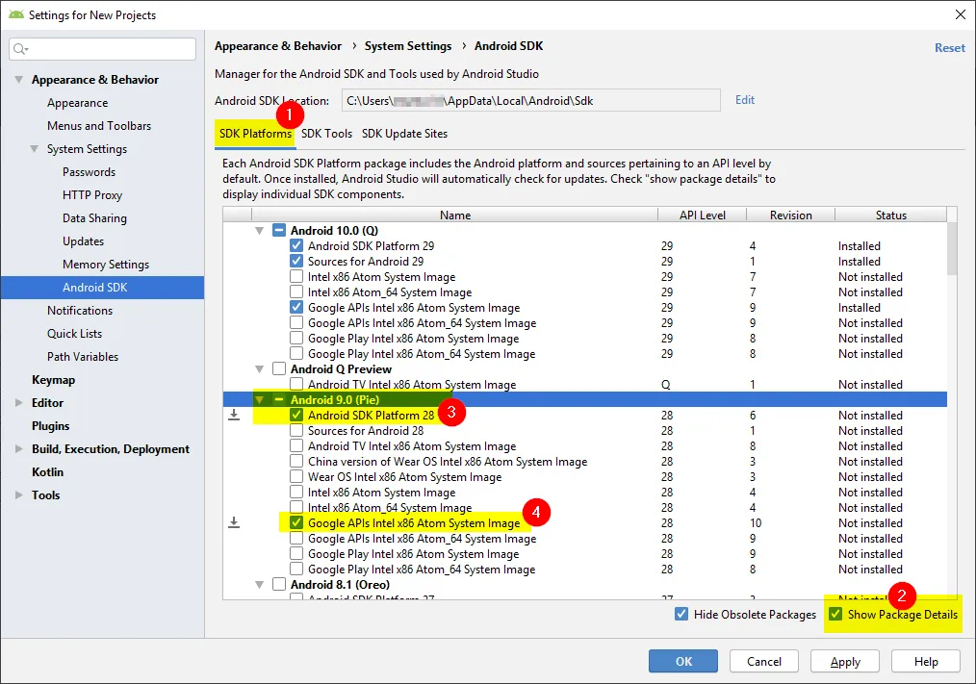Apply the SDK changes
This screenshot has height=684, width=976.
point(845,661)
